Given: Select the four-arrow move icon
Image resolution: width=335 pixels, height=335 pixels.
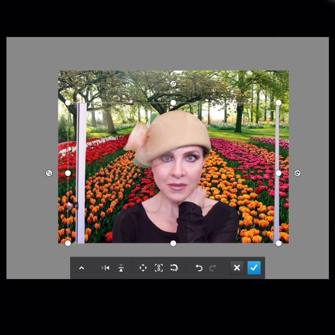Looking at the screenshot, I should click(143, 268).
